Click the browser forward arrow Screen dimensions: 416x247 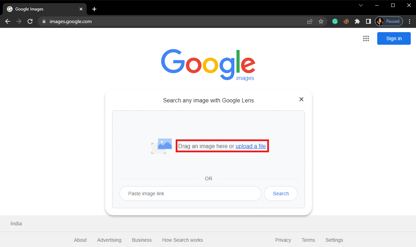tap(19, 22)
